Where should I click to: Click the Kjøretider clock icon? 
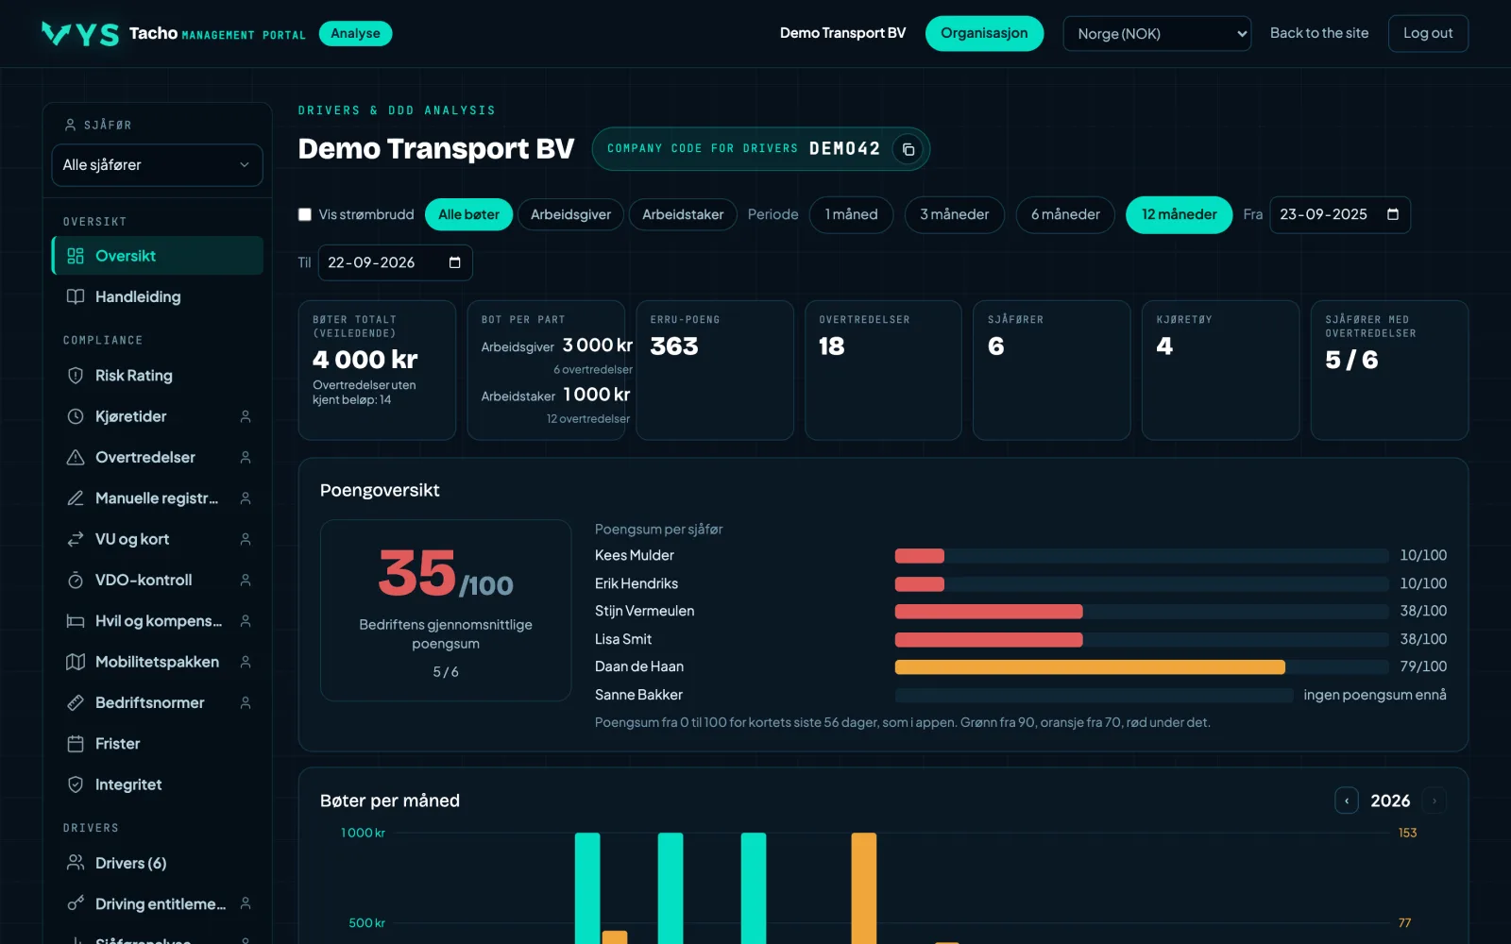pyautogui.click(x=76, y=416)
